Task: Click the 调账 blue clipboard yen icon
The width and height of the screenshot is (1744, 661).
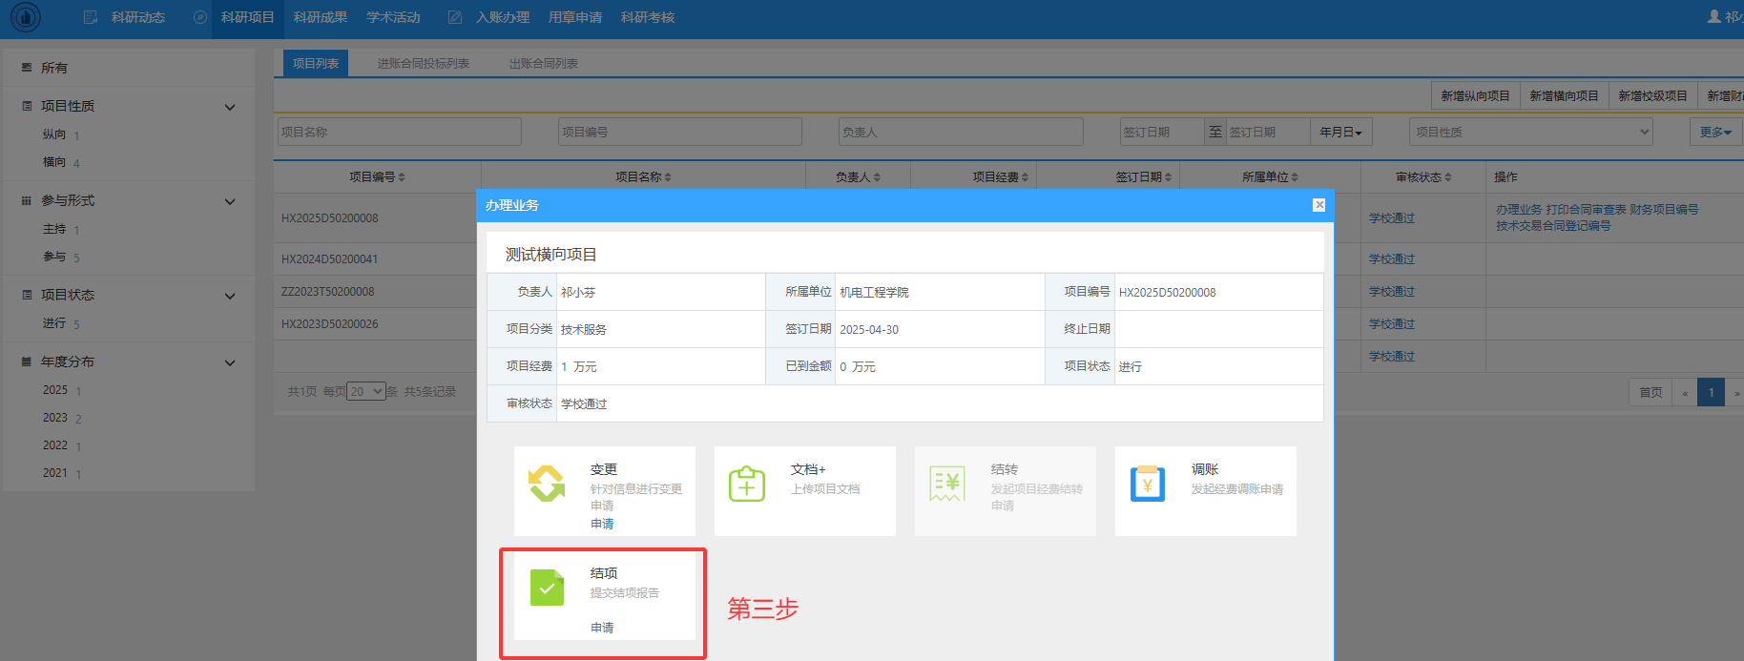Action: (1147, 484)
